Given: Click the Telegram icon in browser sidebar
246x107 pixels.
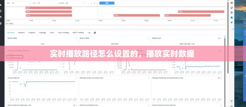Looking at the screenshot, I should [231, 22].
